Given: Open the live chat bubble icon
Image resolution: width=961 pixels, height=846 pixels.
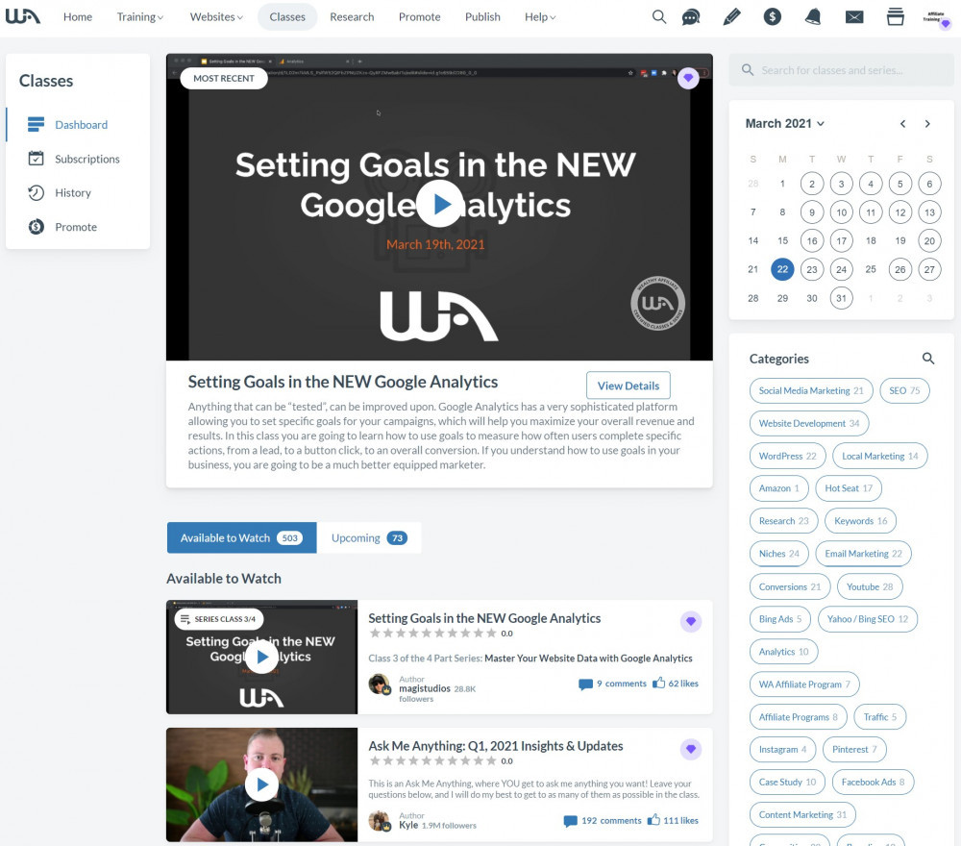Looking at the screenshot, I should tap(691, 17).
